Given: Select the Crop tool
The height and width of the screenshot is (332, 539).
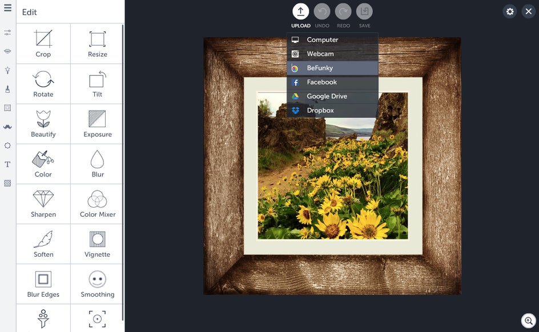Looking at the screenshot, I should click(x=43, y=43).
